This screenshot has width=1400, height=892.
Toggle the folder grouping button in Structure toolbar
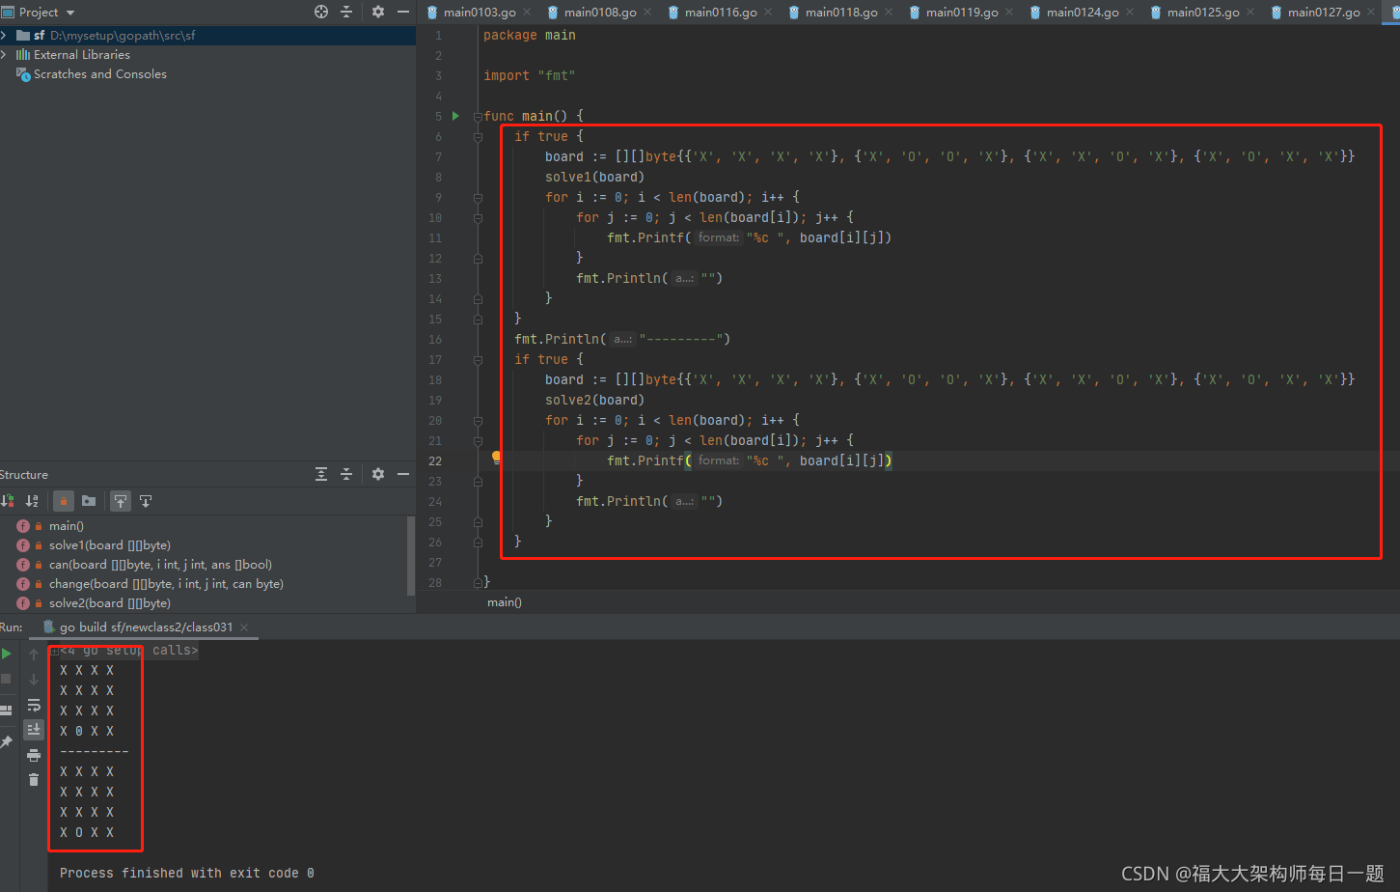tap(89, 501)
